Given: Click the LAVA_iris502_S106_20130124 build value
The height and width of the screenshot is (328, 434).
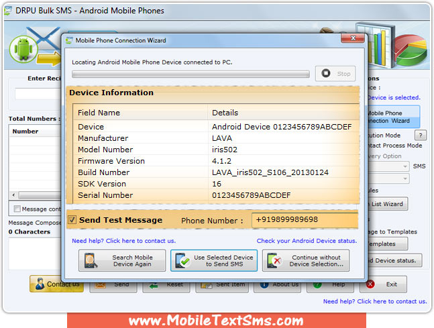Looking at the screenshot, I should 270,172.
